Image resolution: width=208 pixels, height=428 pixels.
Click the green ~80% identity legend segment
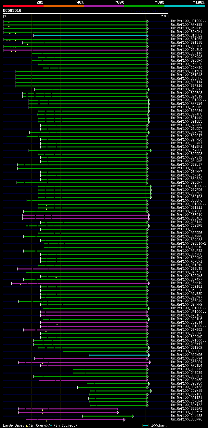point(144,6)
